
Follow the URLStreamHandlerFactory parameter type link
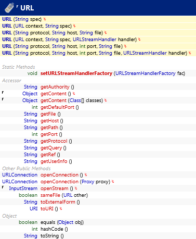(146, 73)
